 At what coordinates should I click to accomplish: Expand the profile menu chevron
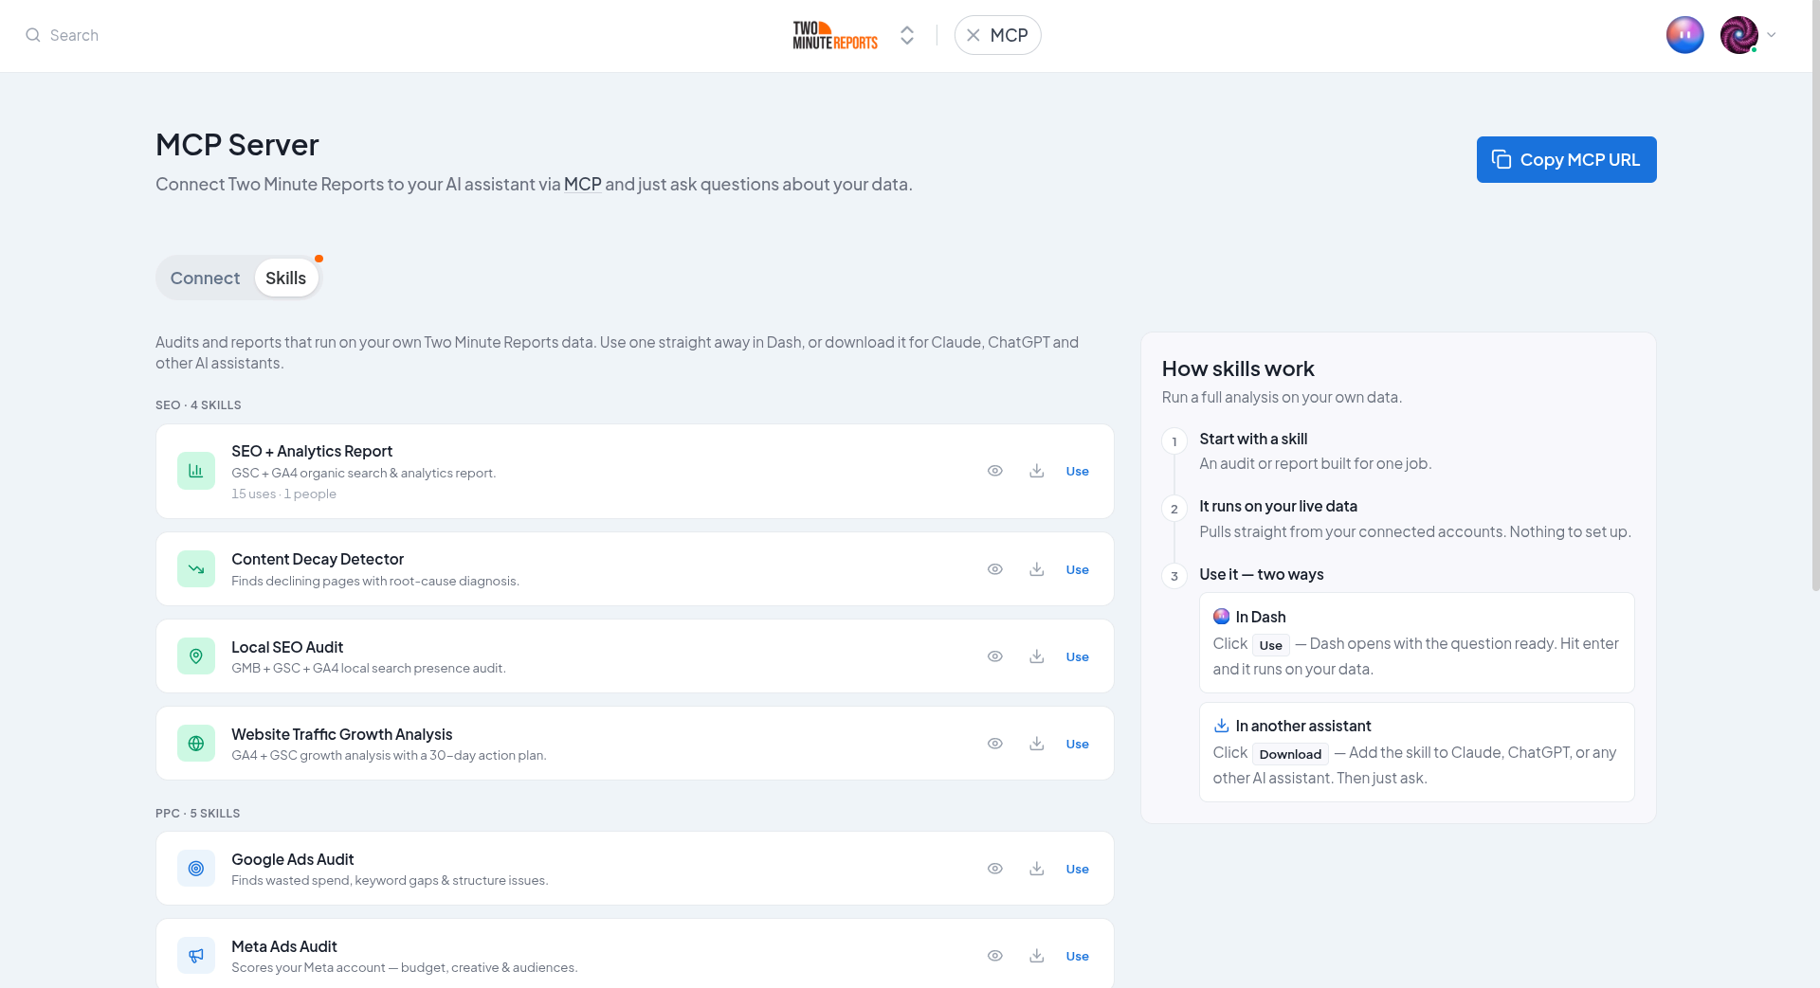1771,35
